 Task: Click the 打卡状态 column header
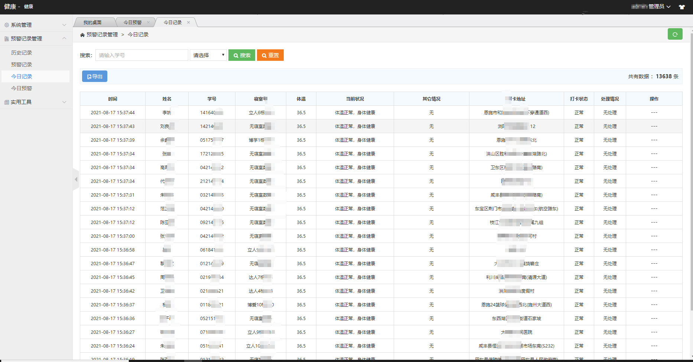[x=579, y=99]
